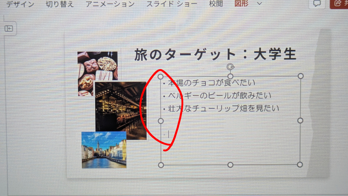Viewport: 348px width, 196px height.
Task: Click the bullet 壮大なチューリップ畑を見たい
Action: click(x=224, y=108)
